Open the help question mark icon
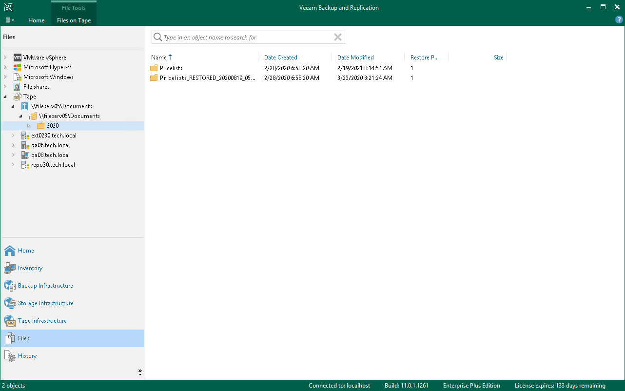The image size is (625, 391). 619,20
